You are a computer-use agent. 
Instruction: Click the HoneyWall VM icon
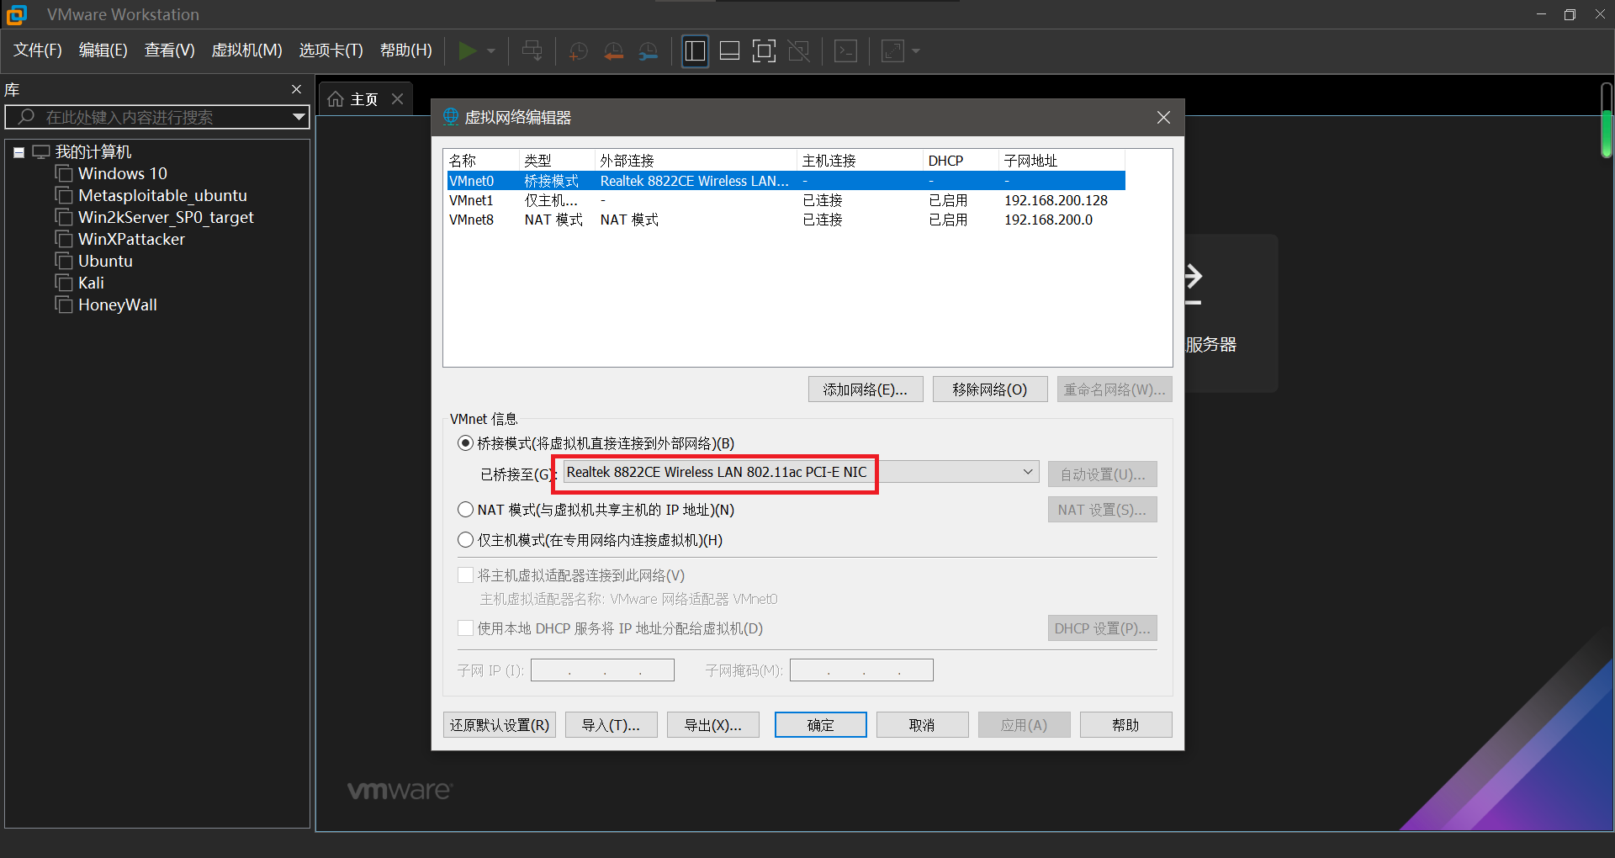[64, 305]
